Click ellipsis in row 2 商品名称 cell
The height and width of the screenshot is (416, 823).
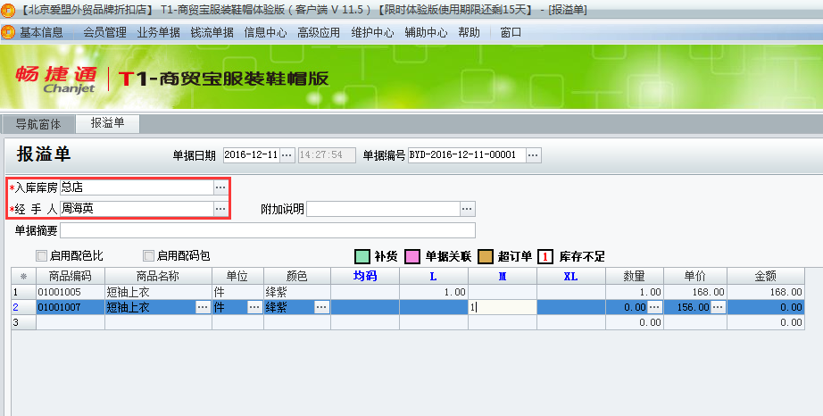click(203, 307)
